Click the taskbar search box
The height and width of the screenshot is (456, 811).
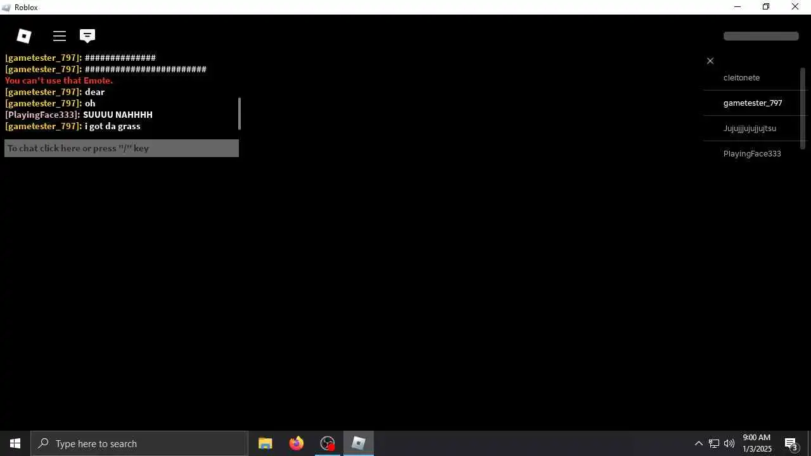(139, 443)
